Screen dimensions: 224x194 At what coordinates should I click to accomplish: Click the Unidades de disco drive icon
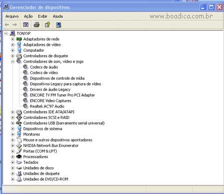pyautogui.click(x=19, y=168)
